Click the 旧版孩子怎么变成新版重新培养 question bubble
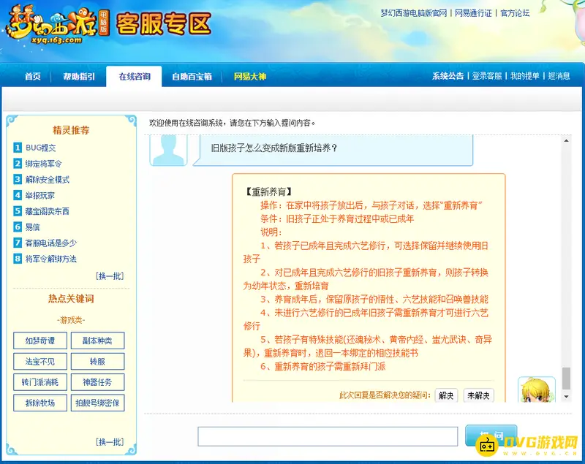 coord(333,151)
